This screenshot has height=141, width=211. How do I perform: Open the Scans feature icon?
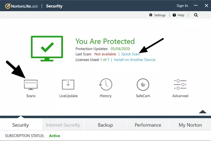31,85
